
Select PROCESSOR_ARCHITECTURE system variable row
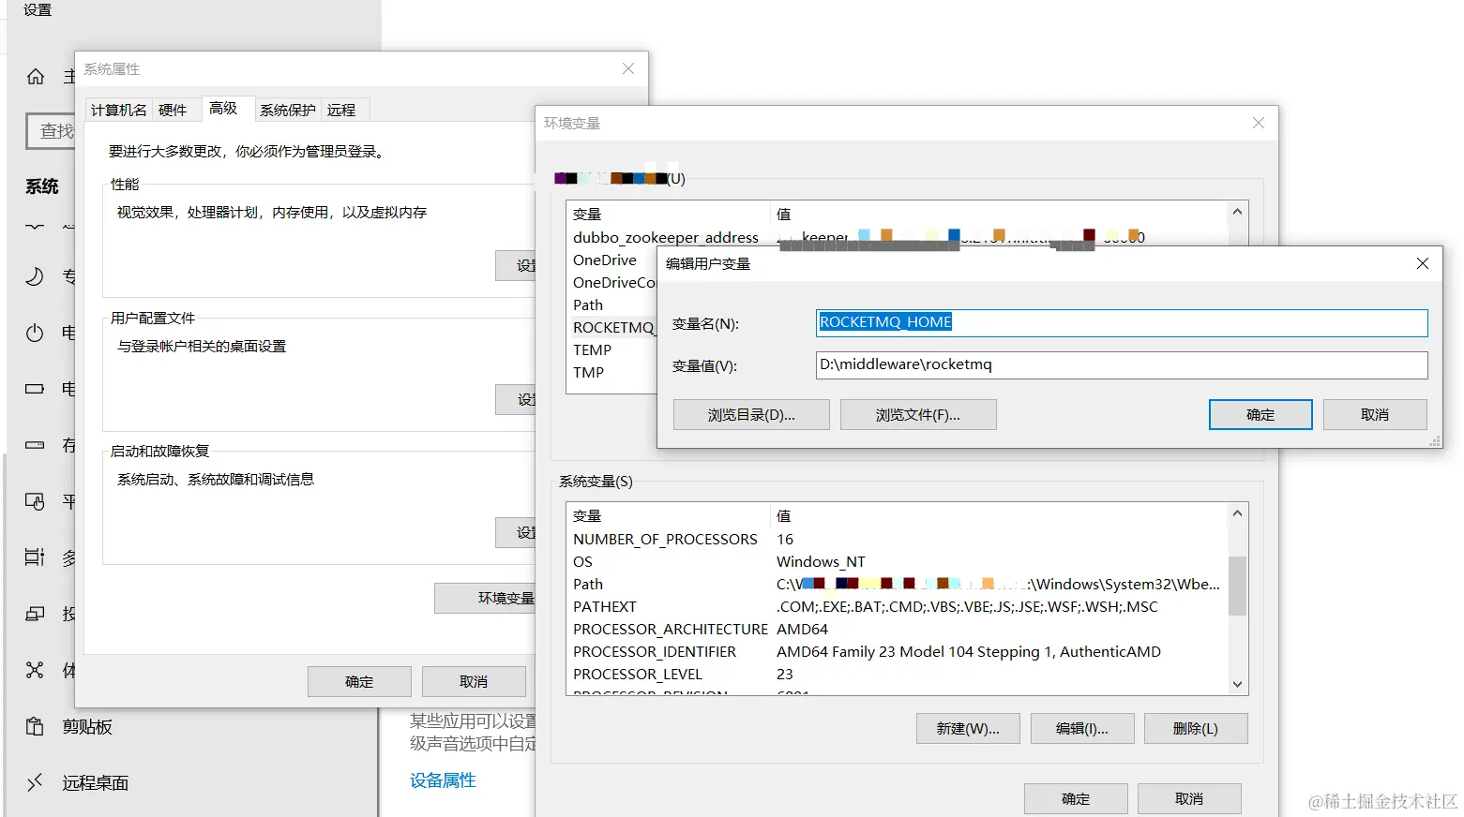tap(898, 629)
